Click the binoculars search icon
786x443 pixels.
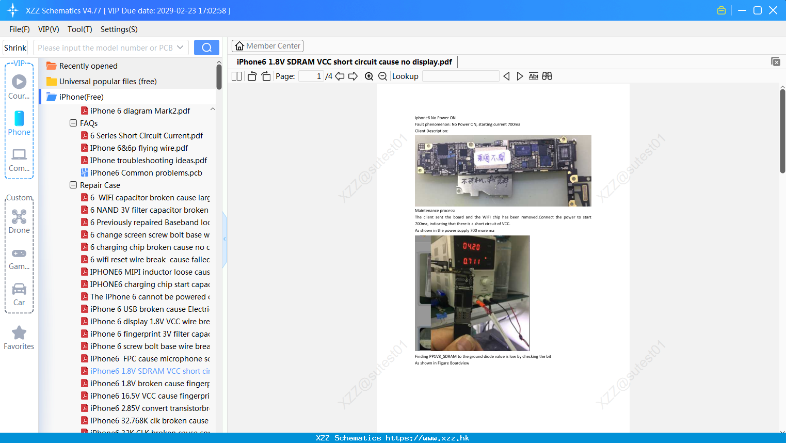point(547,76)
